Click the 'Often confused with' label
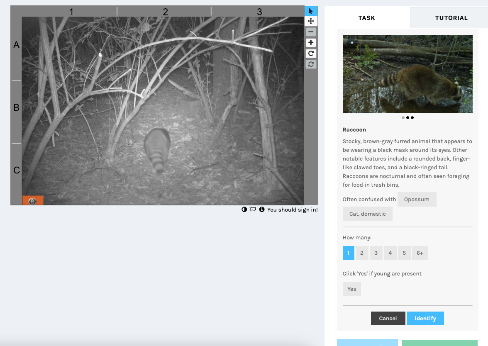488x346 pixels. [x=369, y=200]
